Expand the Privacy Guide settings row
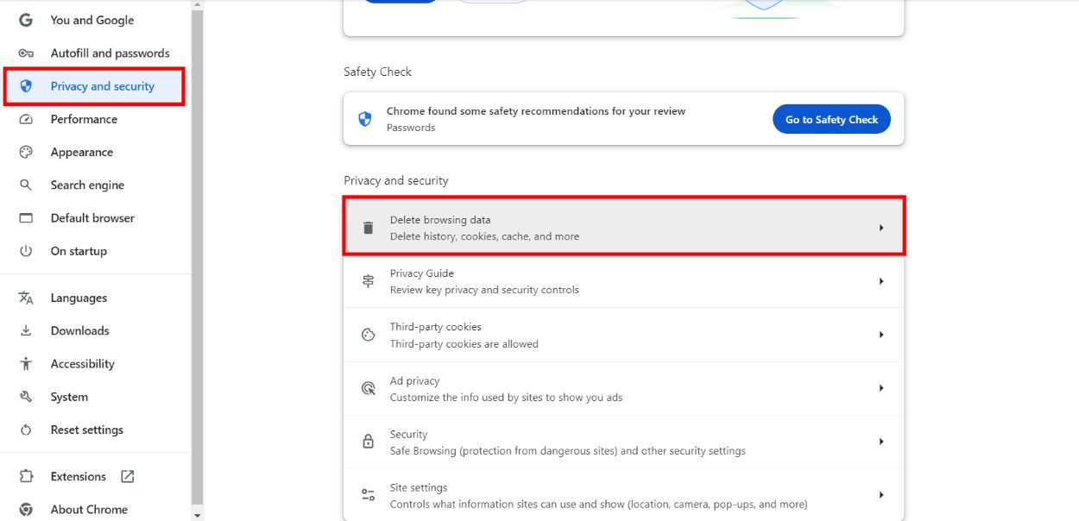The image size is (1079, 521). (x=881, y=281)
